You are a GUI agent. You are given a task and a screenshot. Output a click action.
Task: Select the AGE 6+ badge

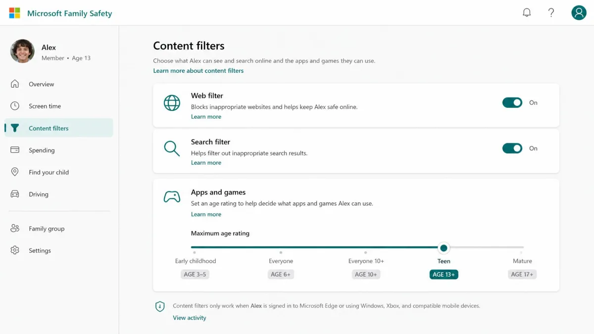pos(281,274)
